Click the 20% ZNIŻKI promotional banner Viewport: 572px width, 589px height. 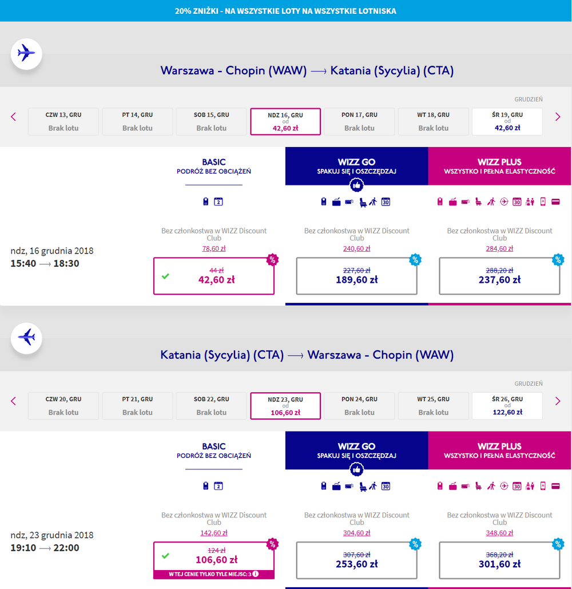285,11
